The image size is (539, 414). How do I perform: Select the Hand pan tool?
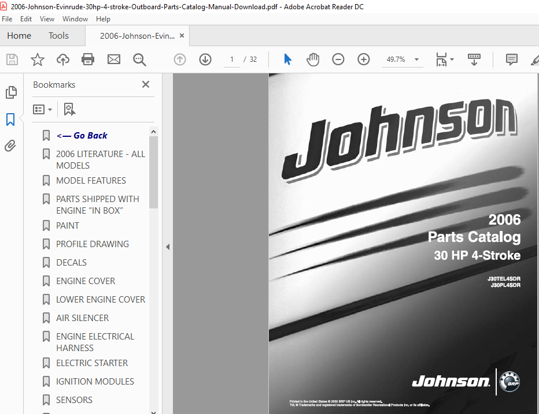(313, 59)
